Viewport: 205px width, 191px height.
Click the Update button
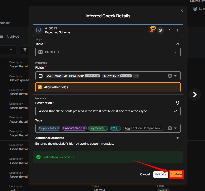click(176, 174)
